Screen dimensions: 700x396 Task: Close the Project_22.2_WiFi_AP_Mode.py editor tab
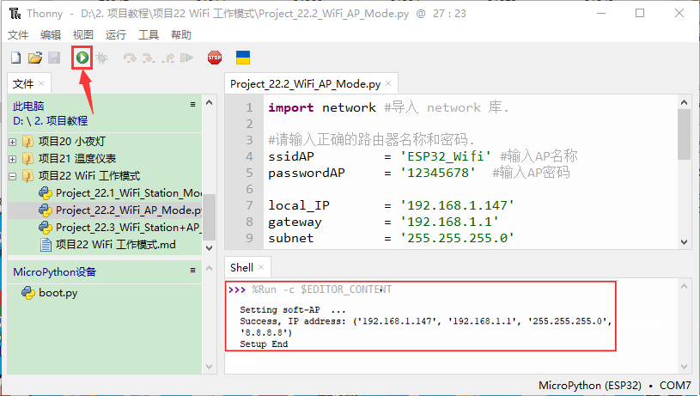pyautogui.click(x=389, y=84)
